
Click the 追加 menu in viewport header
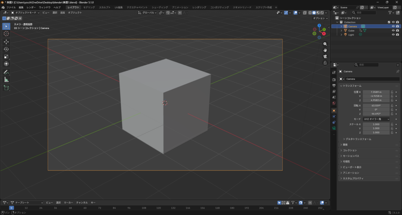tap(63, 13)
